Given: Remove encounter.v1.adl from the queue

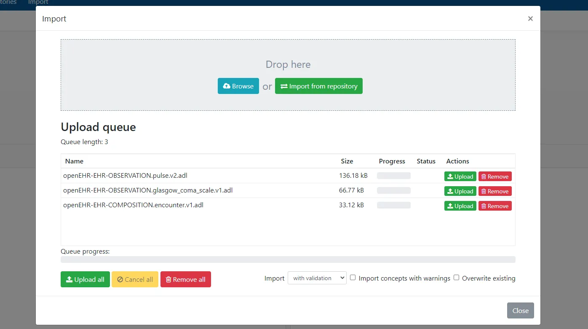Looking at the screenshot, I should click(x=494, y=206).
